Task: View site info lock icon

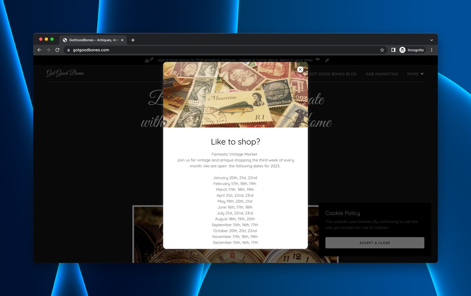Action: pos(68,50)
